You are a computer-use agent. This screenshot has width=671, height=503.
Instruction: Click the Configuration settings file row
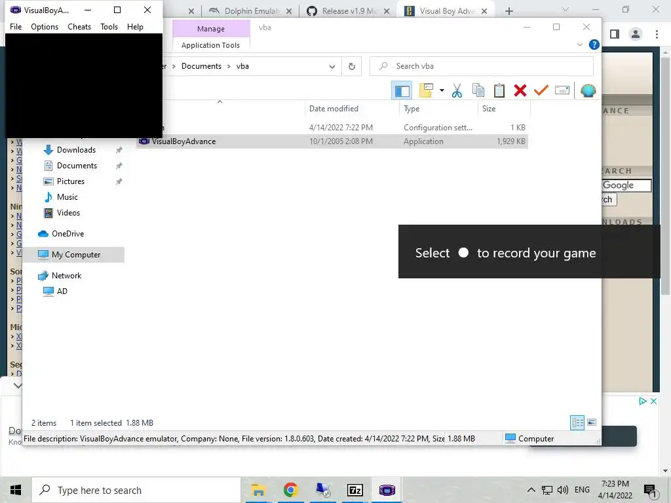332,128
